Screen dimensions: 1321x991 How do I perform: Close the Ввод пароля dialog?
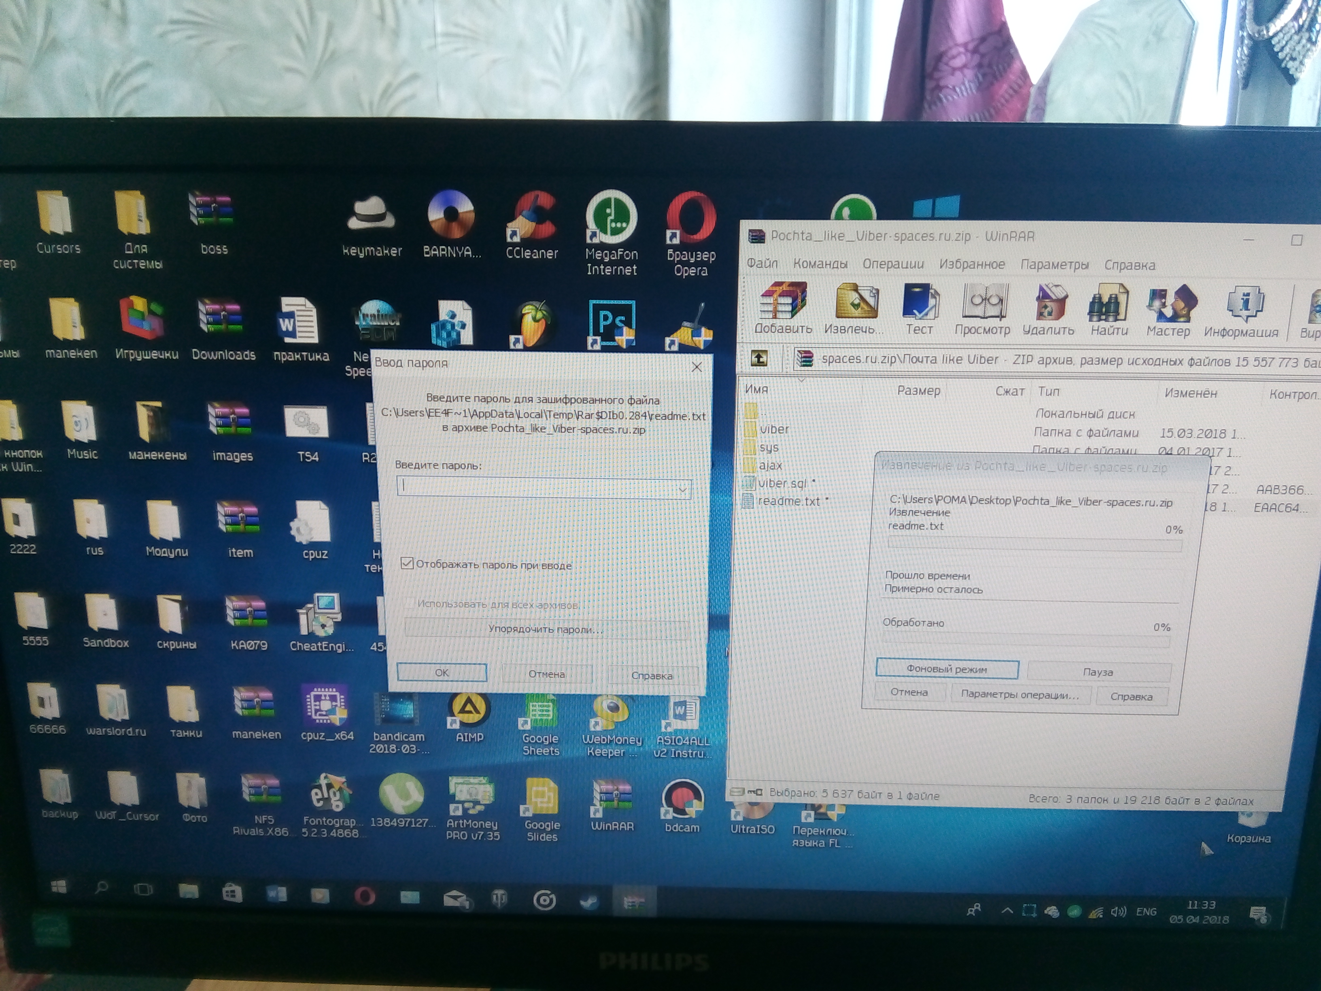[697, 367]
